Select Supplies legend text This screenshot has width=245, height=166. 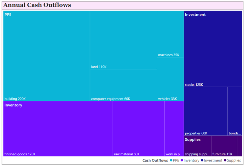click(234, 160)
